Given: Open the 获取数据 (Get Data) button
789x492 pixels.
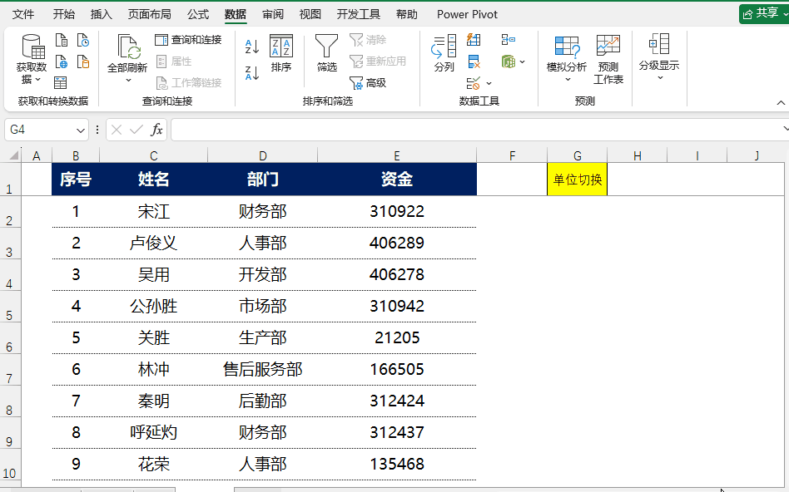Looking at the screenshot, I should tap(31, 59).
